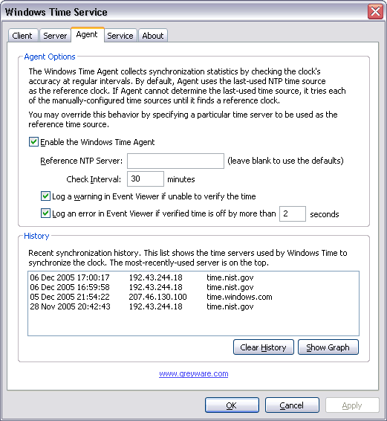
Task: Select history row 06 Dec 2005 16:59:58
Action: pos(193,287)
